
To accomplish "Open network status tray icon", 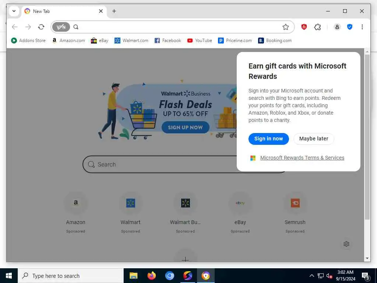I will click(321, 276).
